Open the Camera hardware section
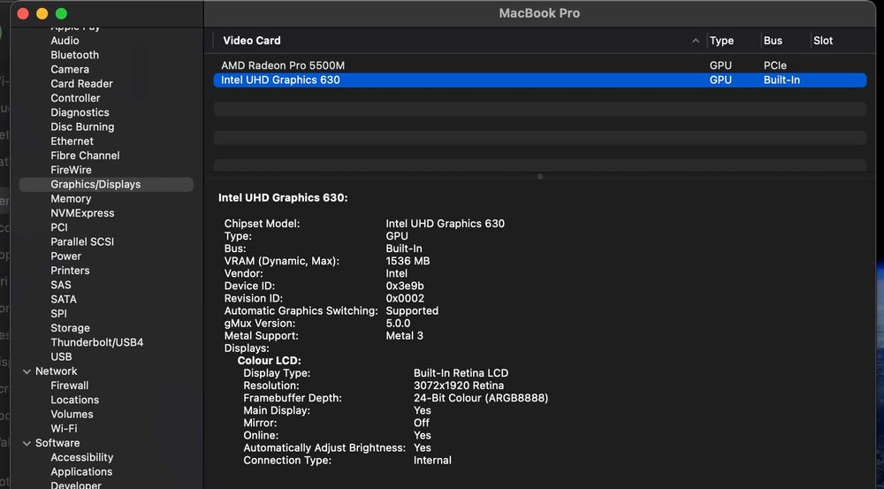Image resolution: width=884 pixels, height=489 pixels. pos(70,69)
